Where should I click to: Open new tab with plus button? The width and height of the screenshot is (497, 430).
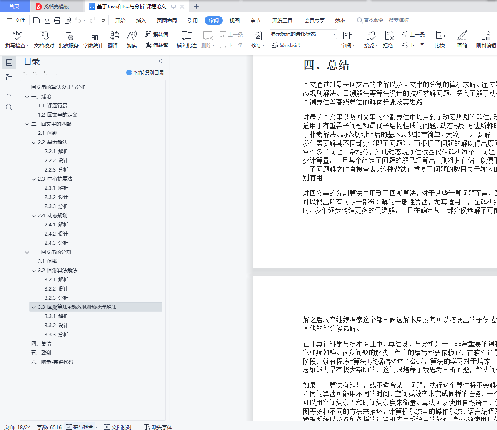tap(196, 6)
